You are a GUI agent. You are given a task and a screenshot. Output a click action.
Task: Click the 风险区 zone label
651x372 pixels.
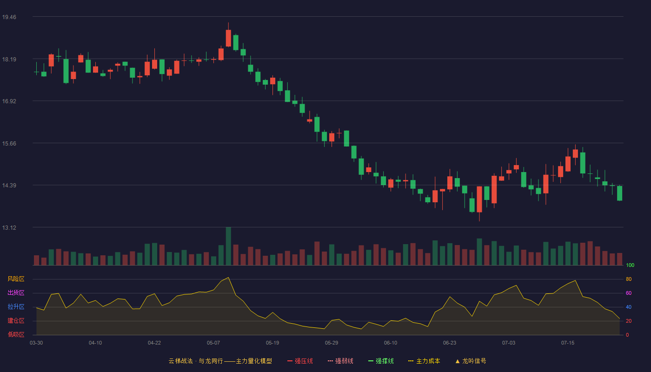(16, 279)
